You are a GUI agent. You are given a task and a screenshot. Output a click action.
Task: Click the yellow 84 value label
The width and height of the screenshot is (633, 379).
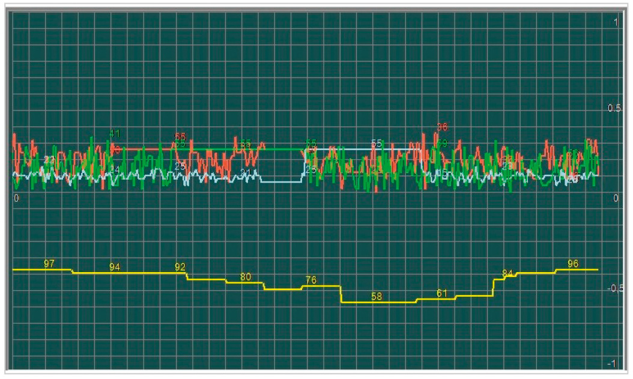tap(507, 274)
